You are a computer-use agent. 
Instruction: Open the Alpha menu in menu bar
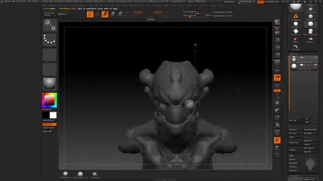point(44,6)
